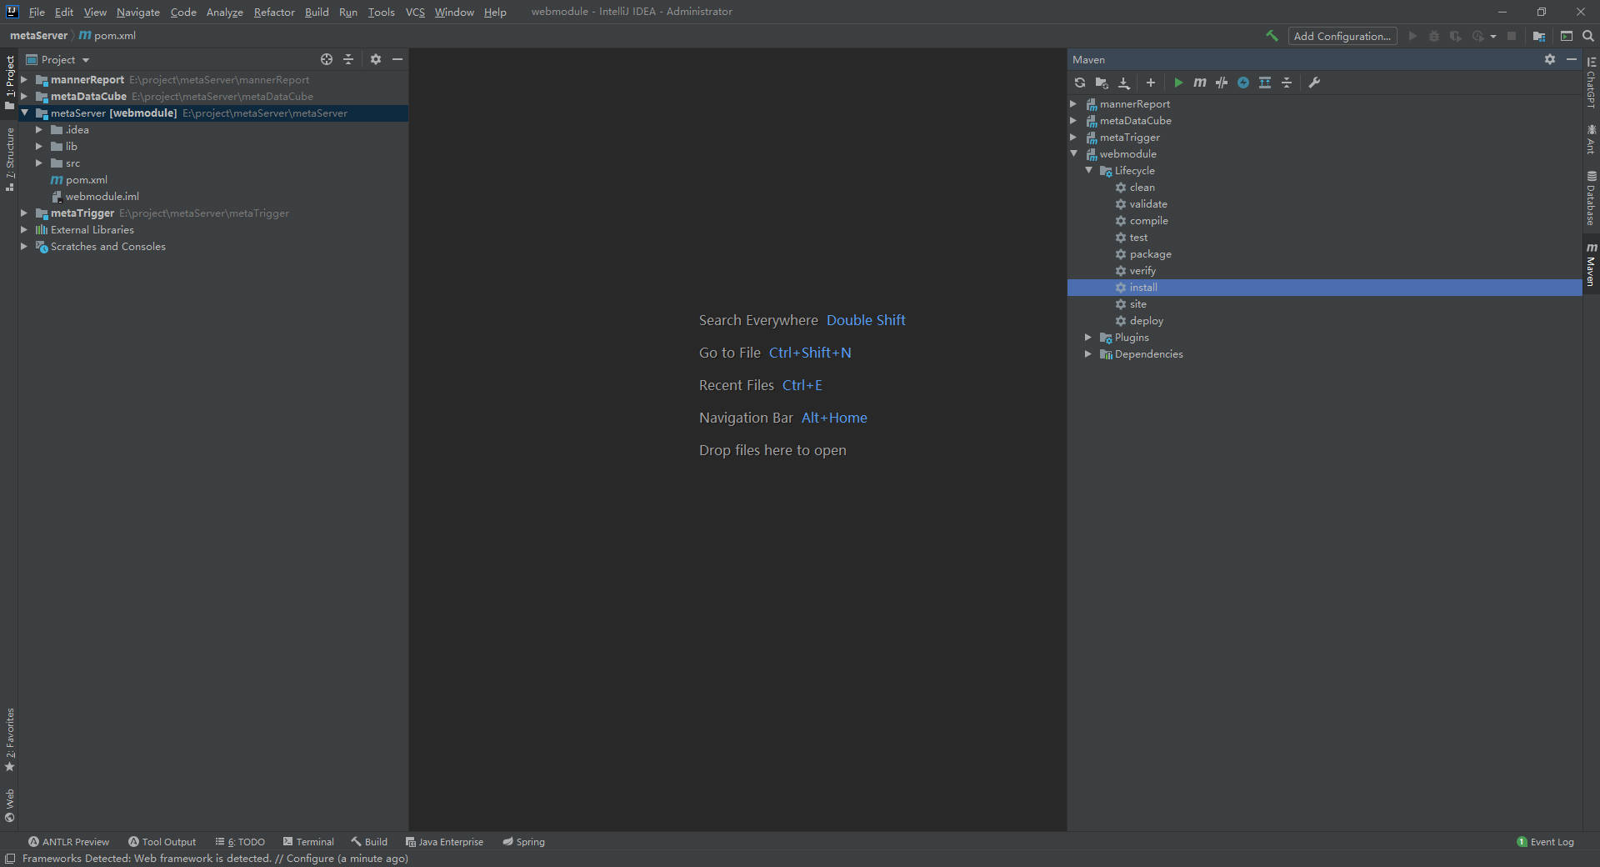The height and width of the screenshot is (867, 1600).
Task: Open the Navigate menu
Action: [x=138, y=12]
